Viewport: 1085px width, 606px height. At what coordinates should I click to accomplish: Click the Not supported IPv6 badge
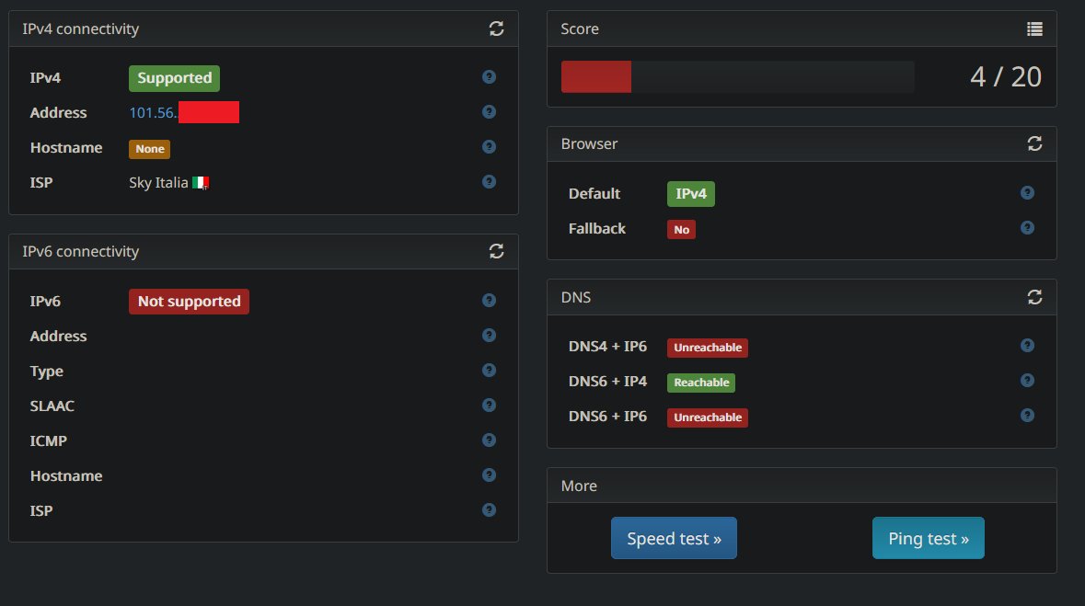tap(189, 302)
